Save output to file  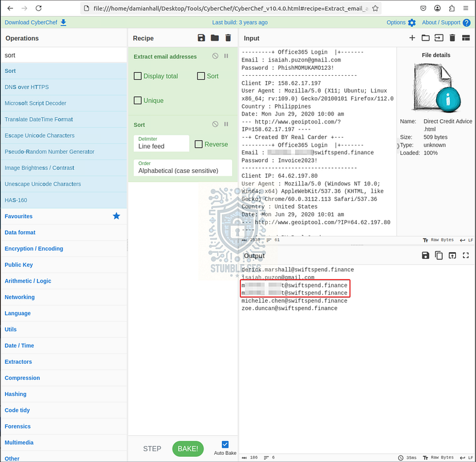click(x=425, y=255)
